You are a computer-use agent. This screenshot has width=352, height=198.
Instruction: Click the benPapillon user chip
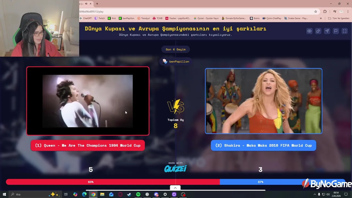[175, 62]
